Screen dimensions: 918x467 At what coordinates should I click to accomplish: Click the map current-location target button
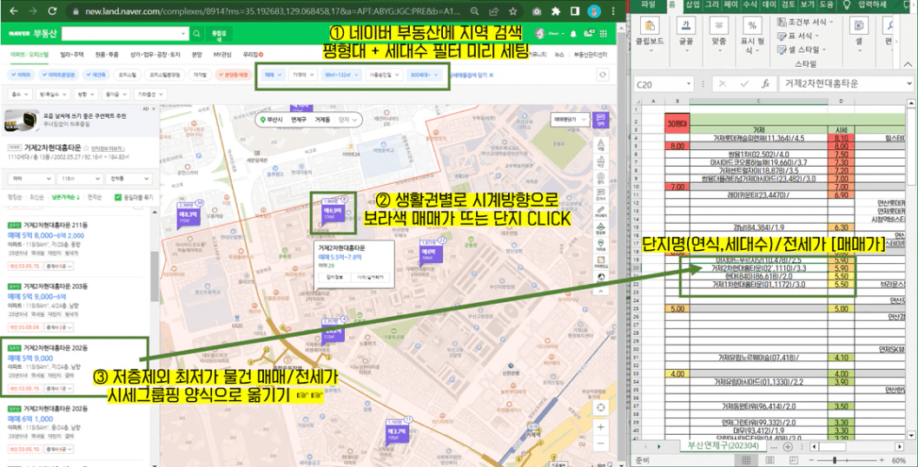(x=601, y=407)
